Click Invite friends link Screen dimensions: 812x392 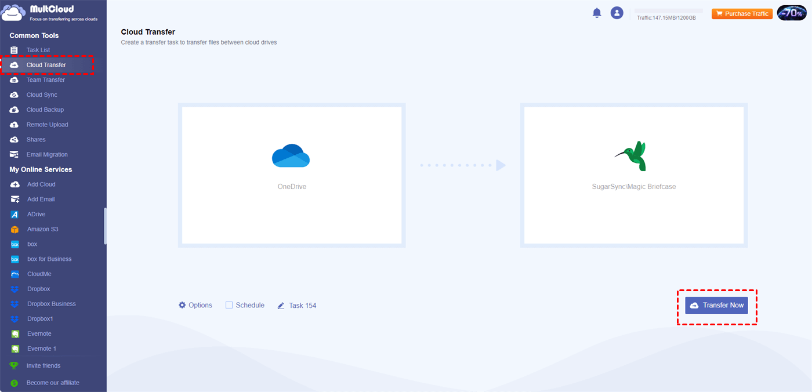point(43,366)
